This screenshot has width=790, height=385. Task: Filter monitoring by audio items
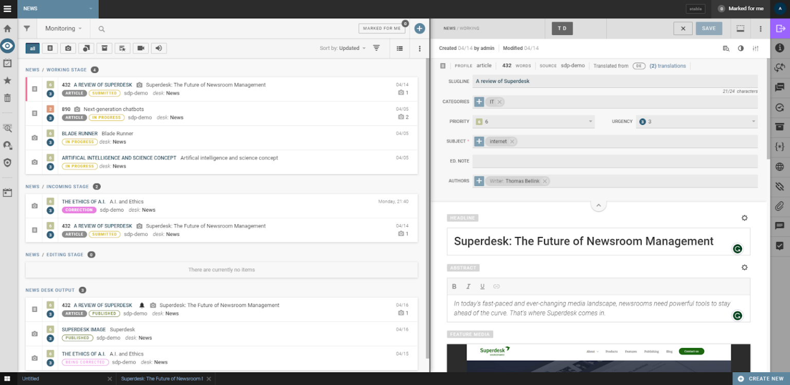pos(158,48)
